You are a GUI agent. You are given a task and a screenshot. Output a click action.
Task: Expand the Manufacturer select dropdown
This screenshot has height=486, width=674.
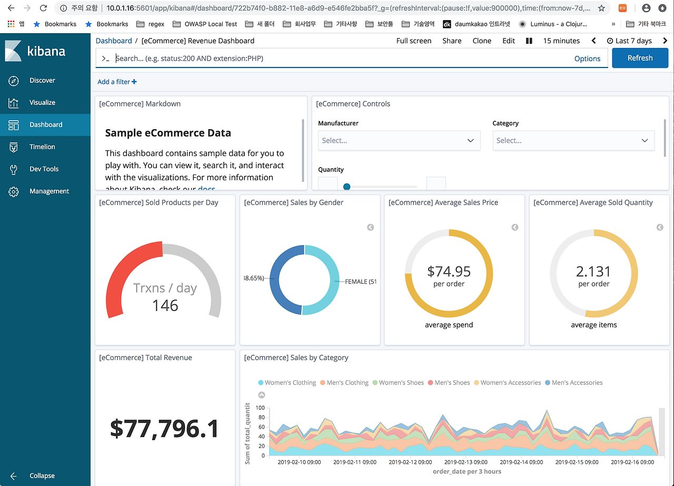pyautogui.click(x=399, y=141)
